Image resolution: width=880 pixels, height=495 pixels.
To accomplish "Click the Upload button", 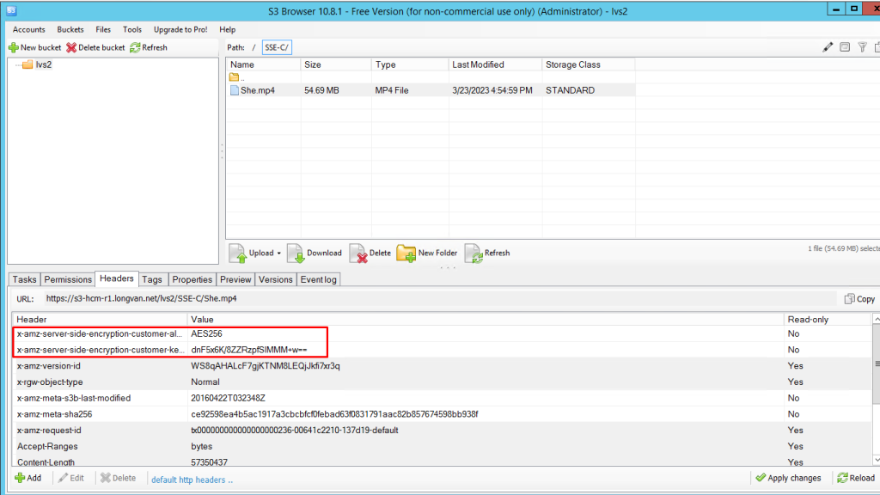I will (x=252, y=254).
